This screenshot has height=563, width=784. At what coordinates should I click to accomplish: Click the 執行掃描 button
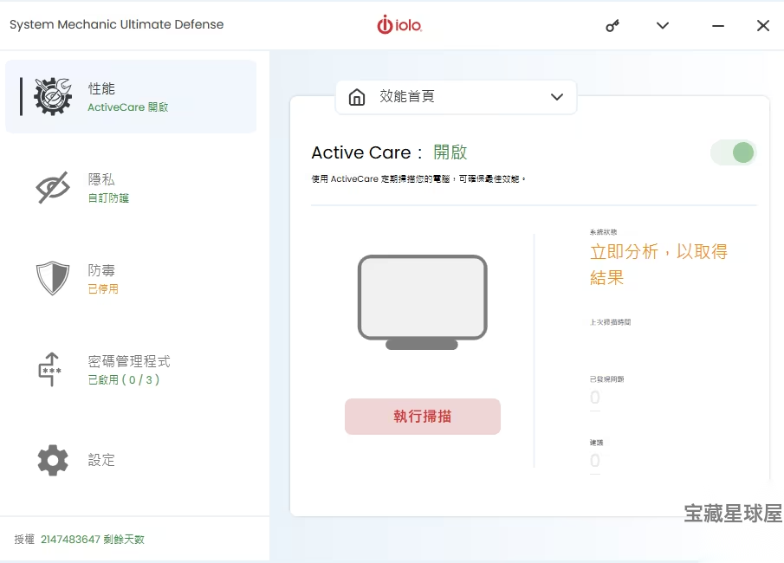click(x=423, y=417)
